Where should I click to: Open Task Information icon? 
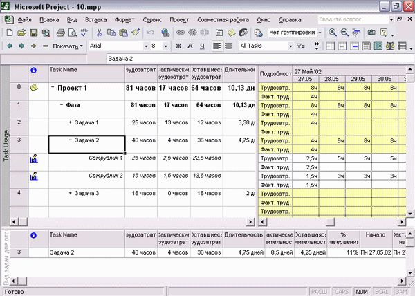[219, 33]
